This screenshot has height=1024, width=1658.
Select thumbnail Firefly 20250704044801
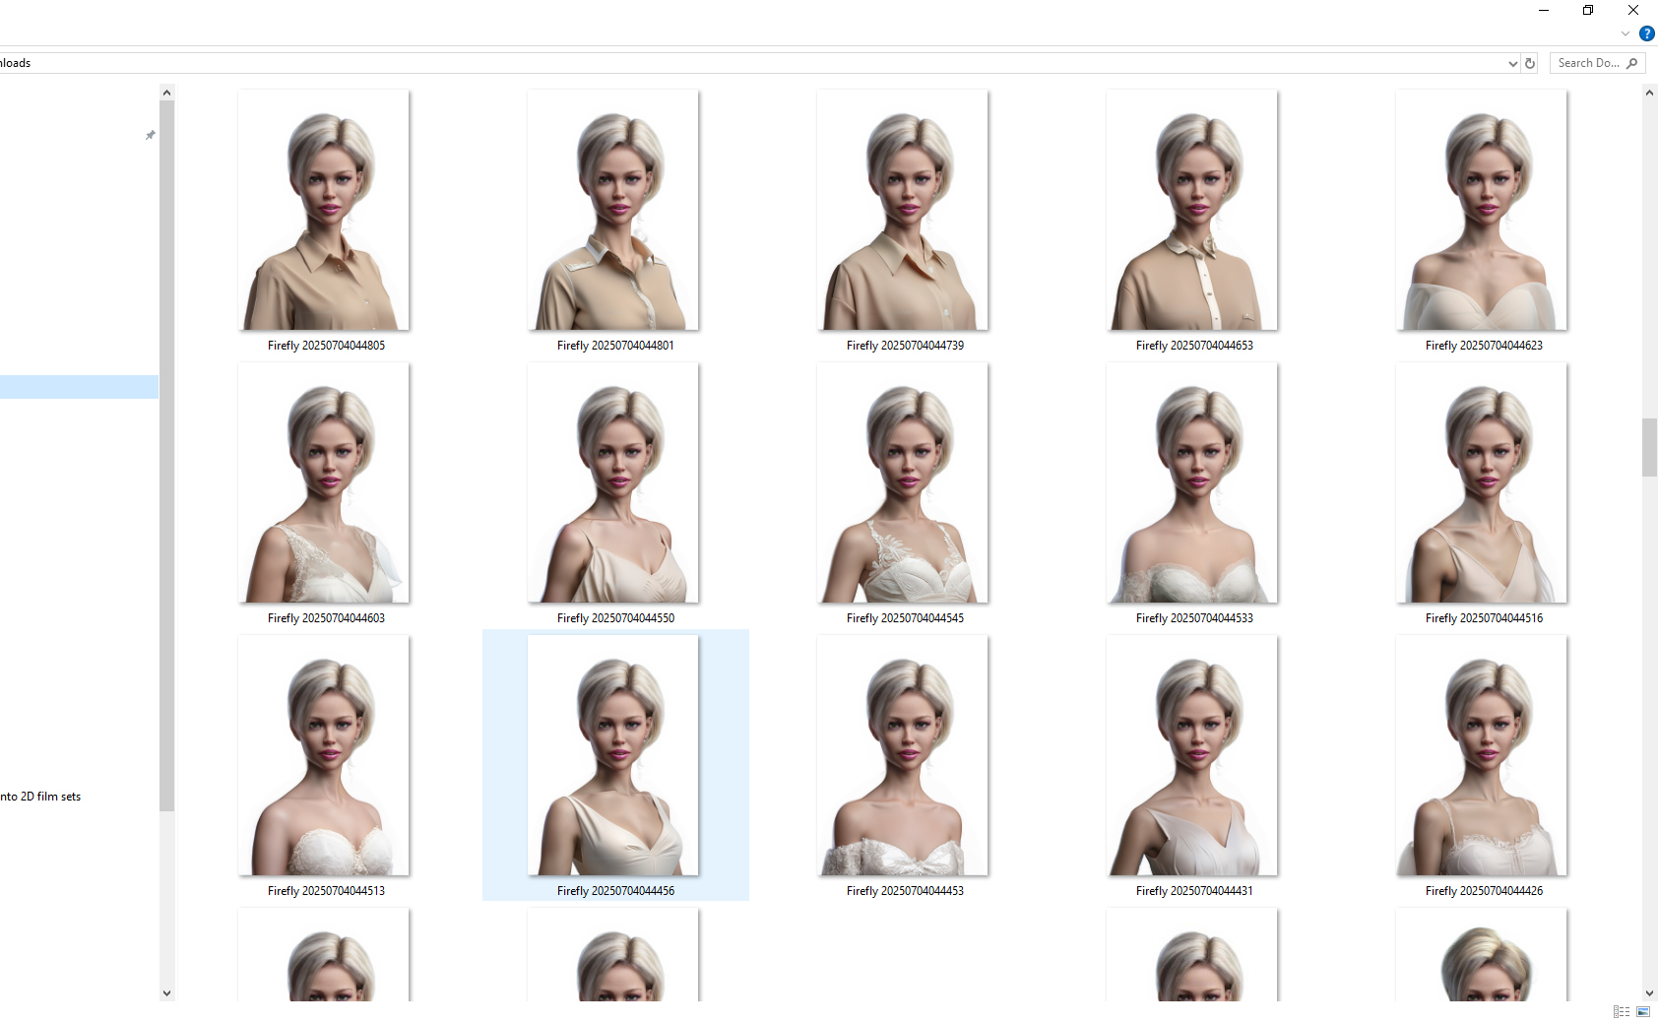tap(613, 210)
